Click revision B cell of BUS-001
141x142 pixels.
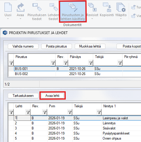pyautogui.click(x=62, y=69)
